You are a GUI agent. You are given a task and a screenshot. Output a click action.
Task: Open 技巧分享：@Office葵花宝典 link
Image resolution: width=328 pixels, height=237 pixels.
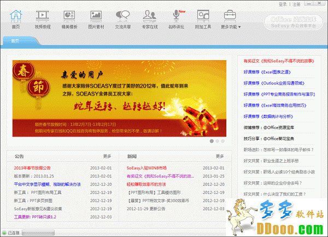268,138
